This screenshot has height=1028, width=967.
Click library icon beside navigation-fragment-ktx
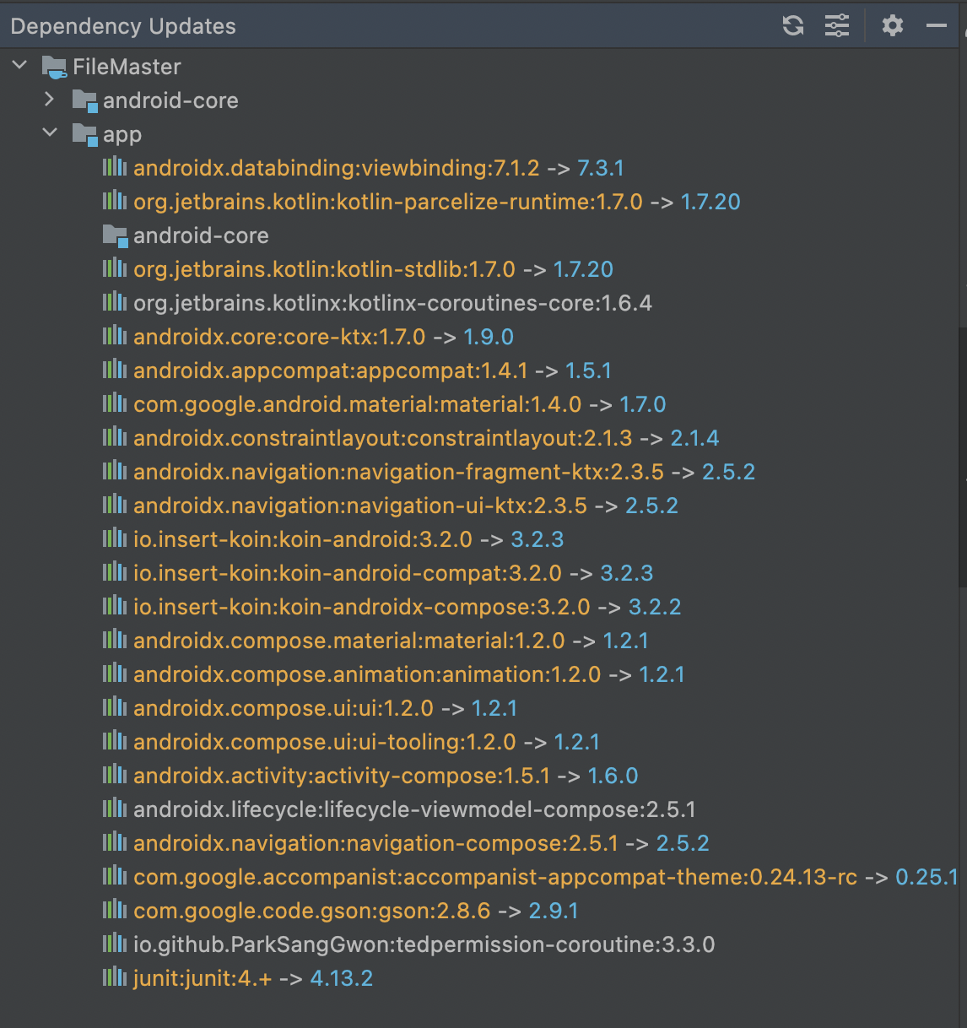(x=115, y=471)
